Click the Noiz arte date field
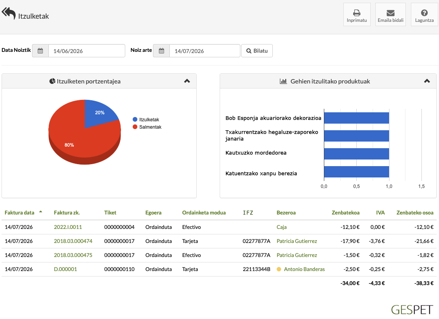Image resolution: width=439 pixels, height=319 pixels. coord(204,51)
